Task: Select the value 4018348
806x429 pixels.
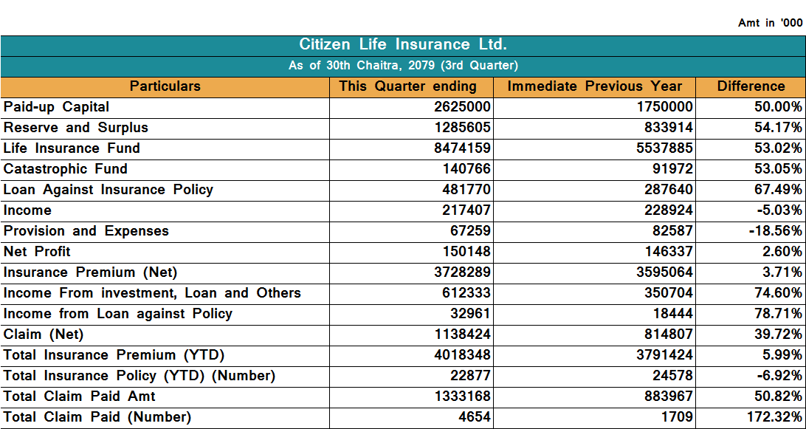Action: coord(464,355)
